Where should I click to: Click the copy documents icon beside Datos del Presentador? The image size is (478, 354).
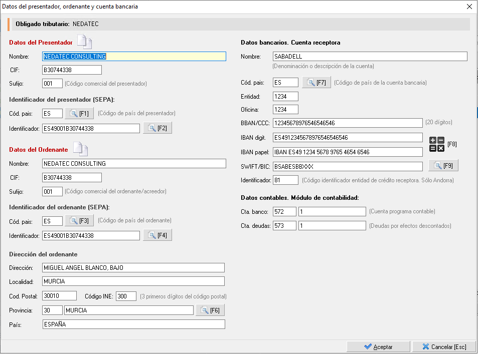[x=84, y=42]
